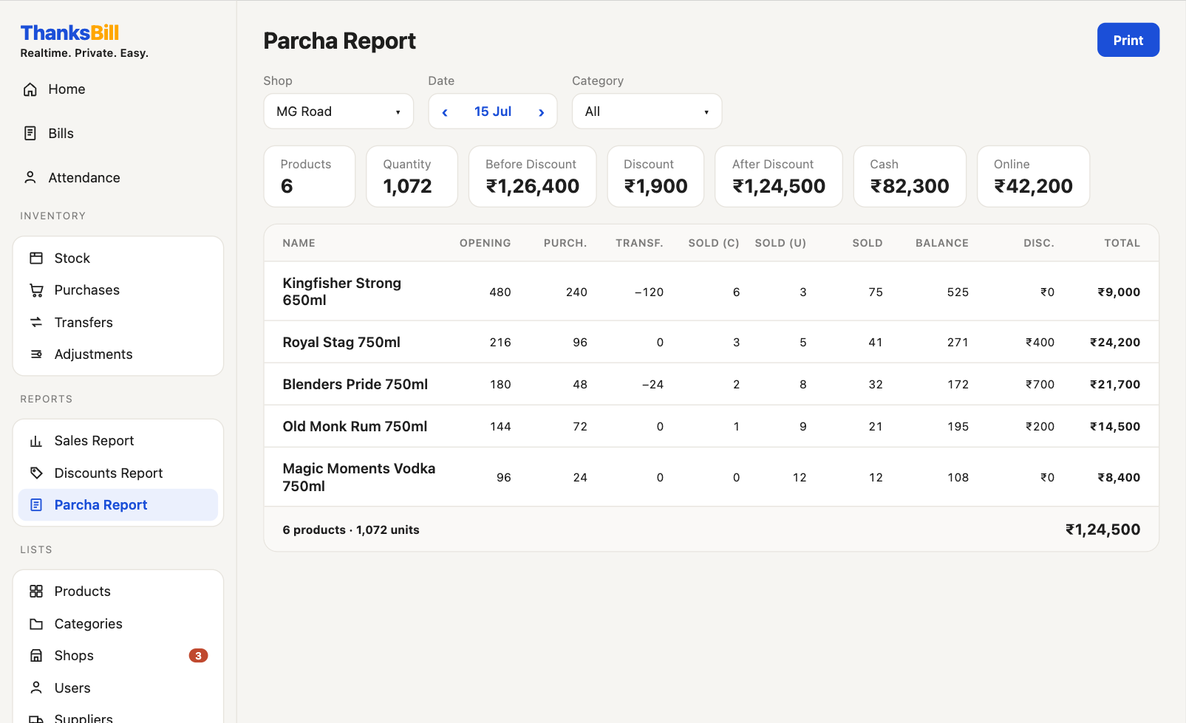Click the Attendance person icon
1186x723 pixels.
coord(30,178)
